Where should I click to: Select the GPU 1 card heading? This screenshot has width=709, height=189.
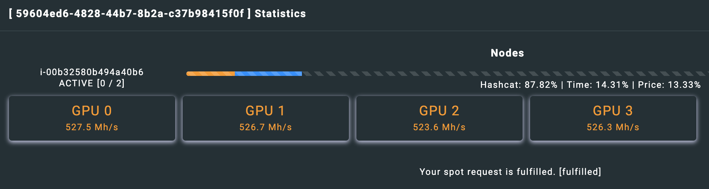pos(265,111)
